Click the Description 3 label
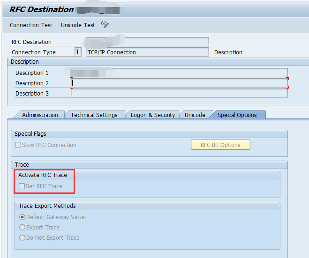Image resolution: width=309 pixels, height=258 pixels. click(x=32, y=94)
